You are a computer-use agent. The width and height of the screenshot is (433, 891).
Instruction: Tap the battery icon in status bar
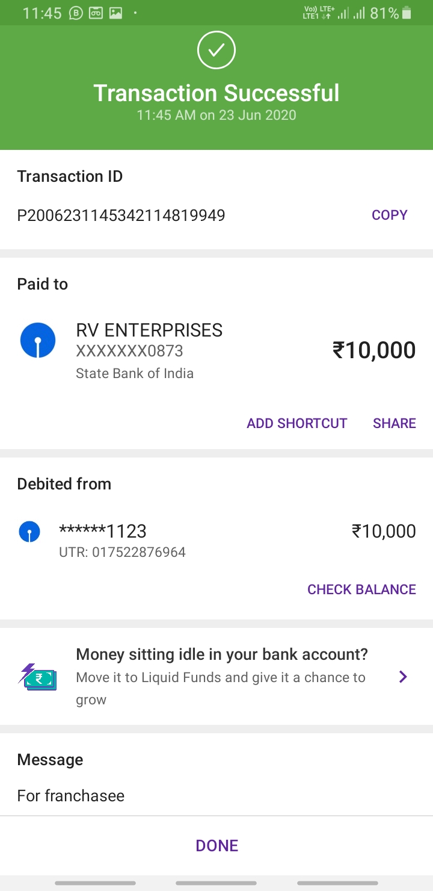pos(407,13)
